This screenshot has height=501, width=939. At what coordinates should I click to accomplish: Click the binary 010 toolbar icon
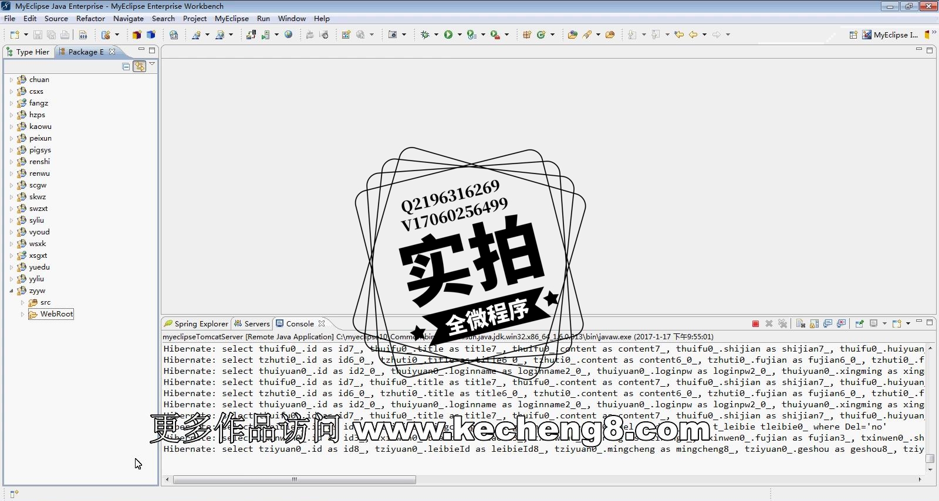83,35
